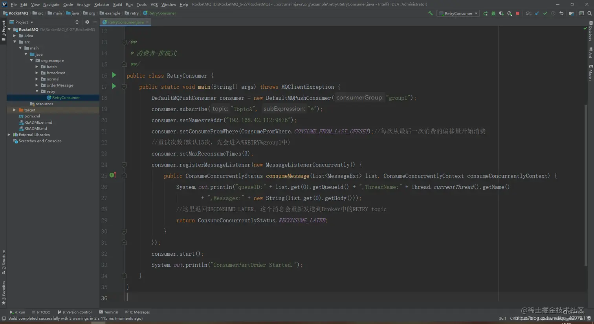The image size is (594, 324).
Task: Toggle the Structure side panel tab
Action: tap(4, 262)
